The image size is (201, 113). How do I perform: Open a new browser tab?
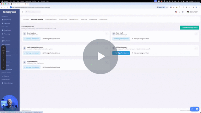click(30, 4)
